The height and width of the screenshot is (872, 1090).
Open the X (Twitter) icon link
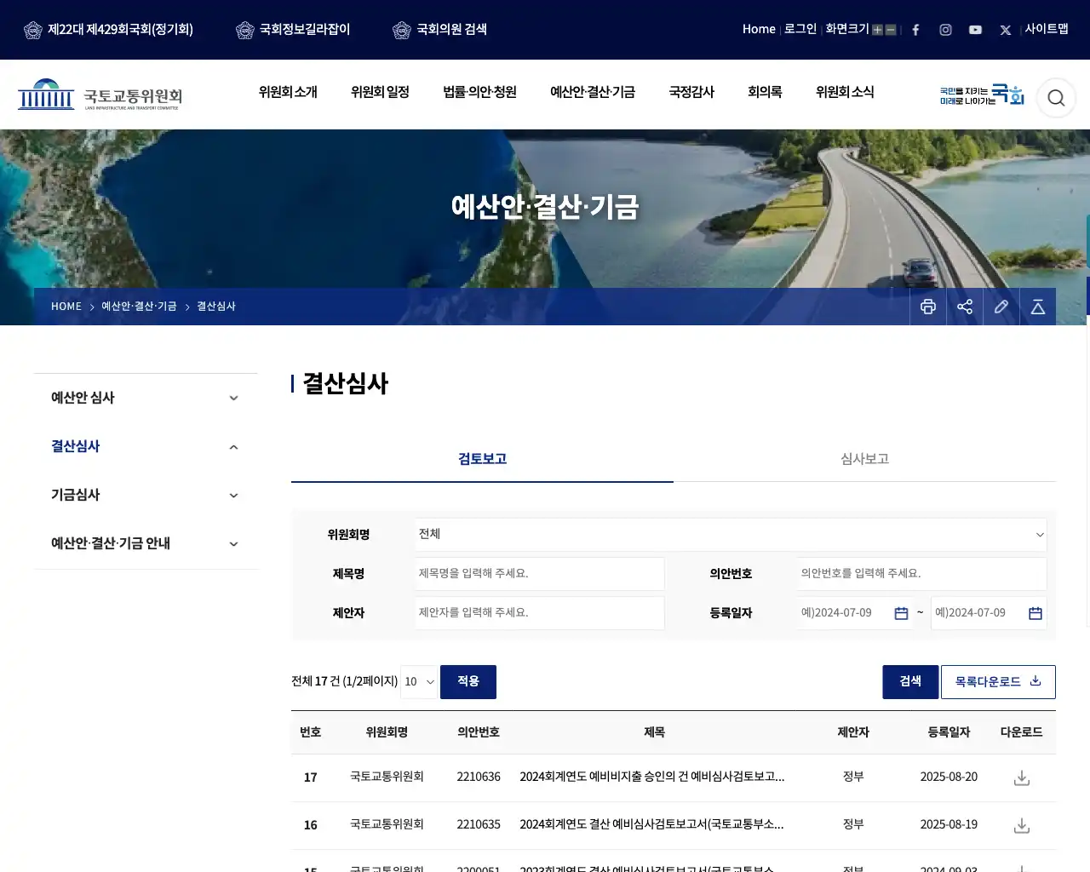tap(1006, 30)
